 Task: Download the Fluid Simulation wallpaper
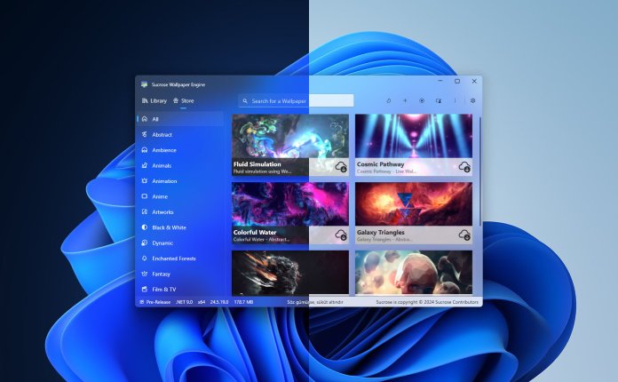[x=341, y=167]
